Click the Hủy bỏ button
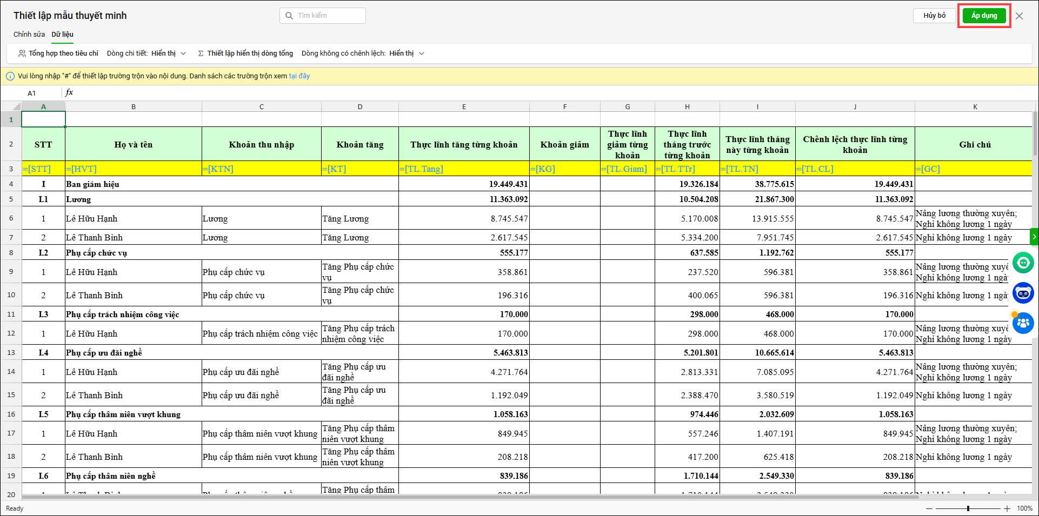This screenshot has width=1039, height=516. point(934,16)
